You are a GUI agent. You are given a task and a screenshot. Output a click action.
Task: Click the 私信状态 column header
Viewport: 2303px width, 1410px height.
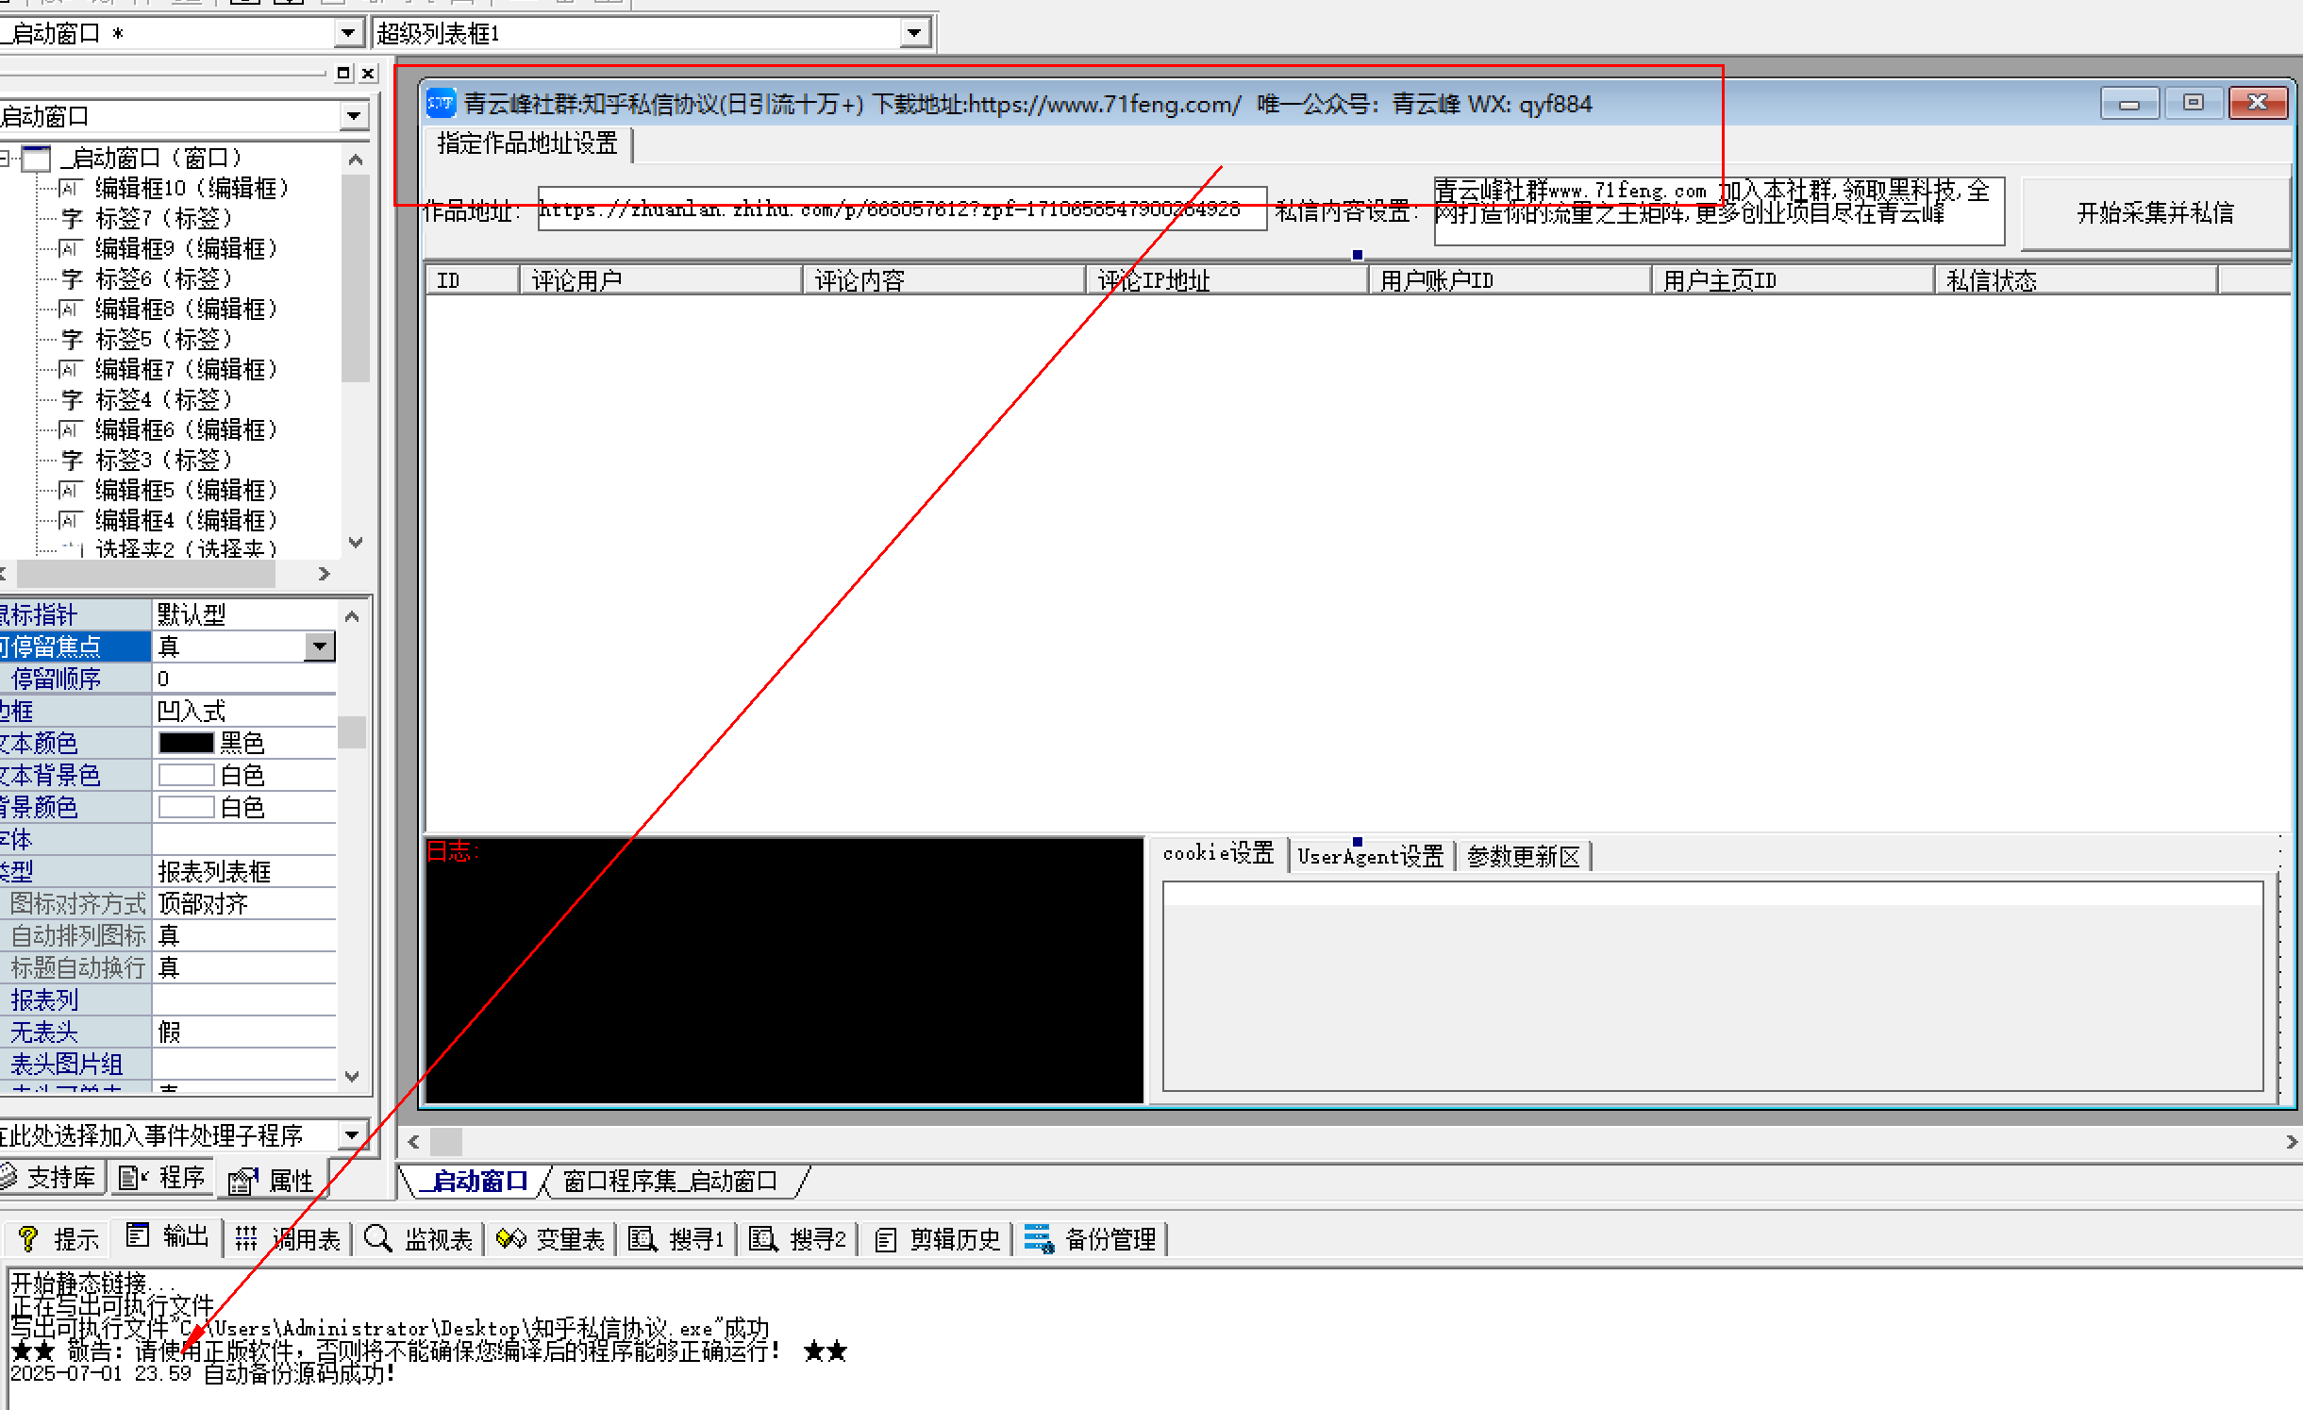[x=2076, y=280]
